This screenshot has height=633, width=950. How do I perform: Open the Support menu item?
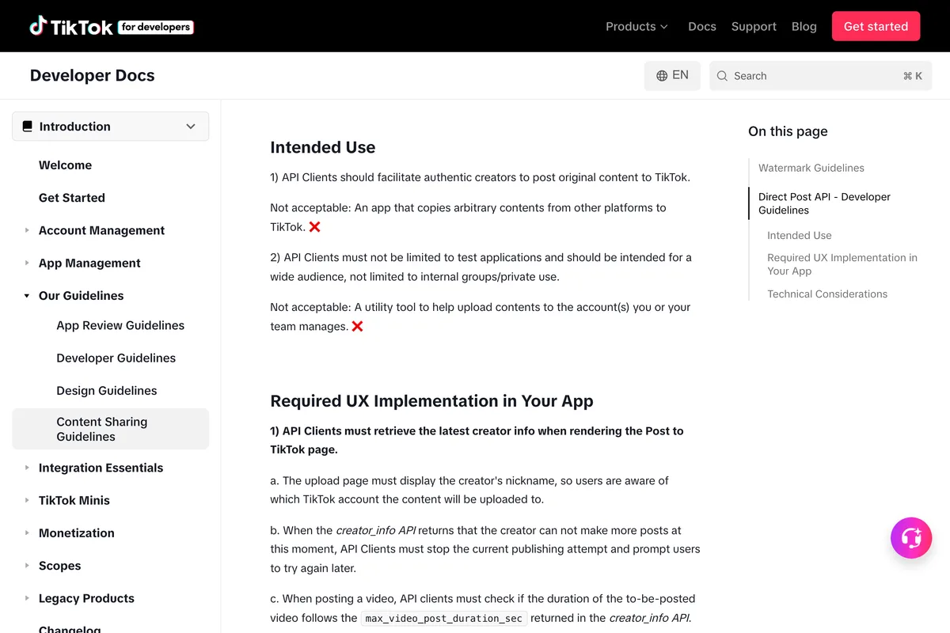pos(754,26)
